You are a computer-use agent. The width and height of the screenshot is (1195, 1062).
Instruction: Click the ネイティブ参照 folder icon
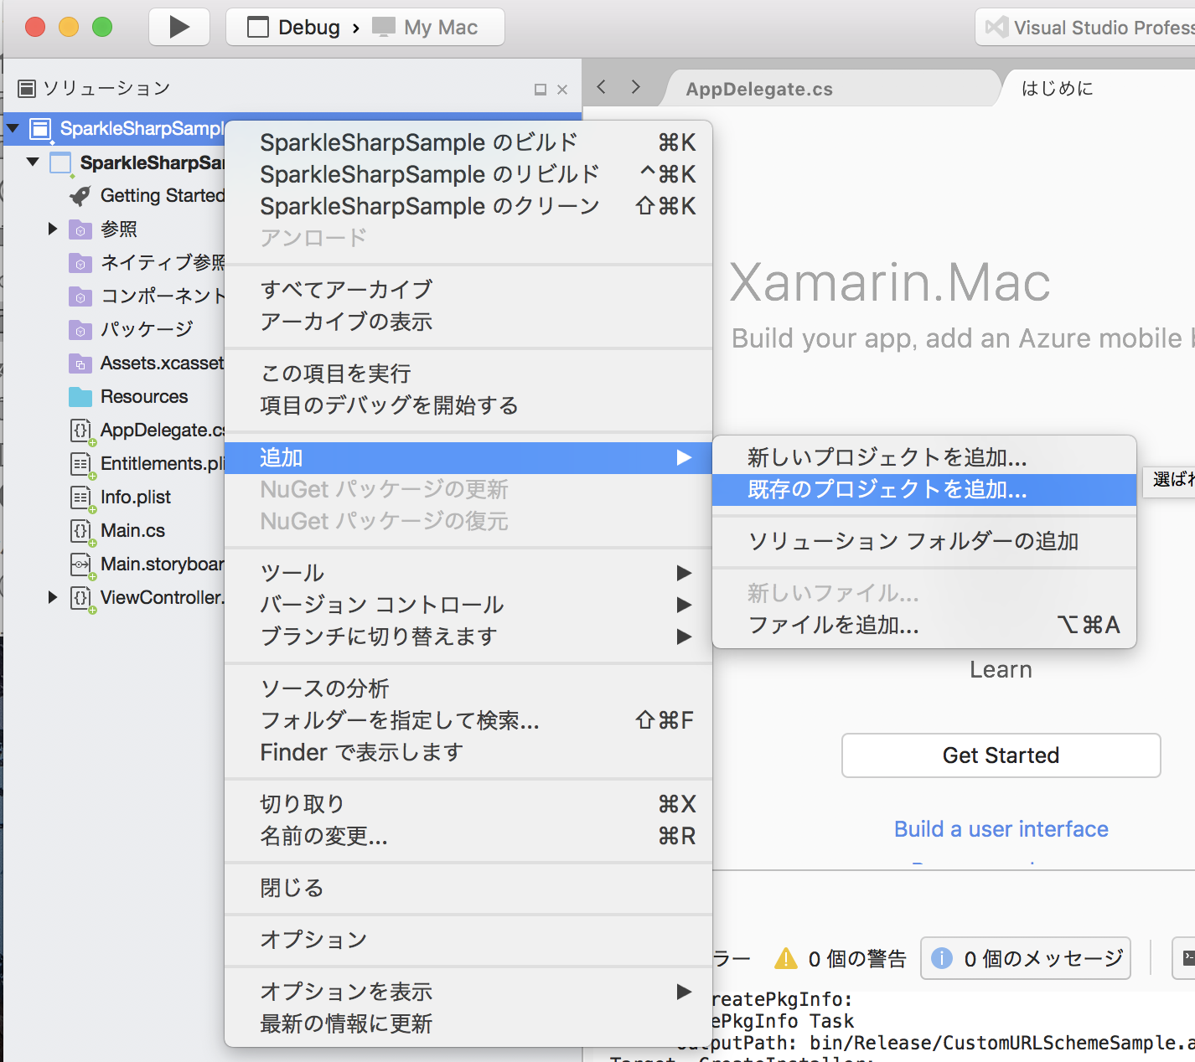(x=80, y=263)
